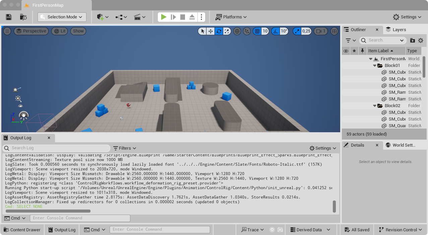Click Output Log button in status bar
Screen dimensions: 428x235
[62, 230]
